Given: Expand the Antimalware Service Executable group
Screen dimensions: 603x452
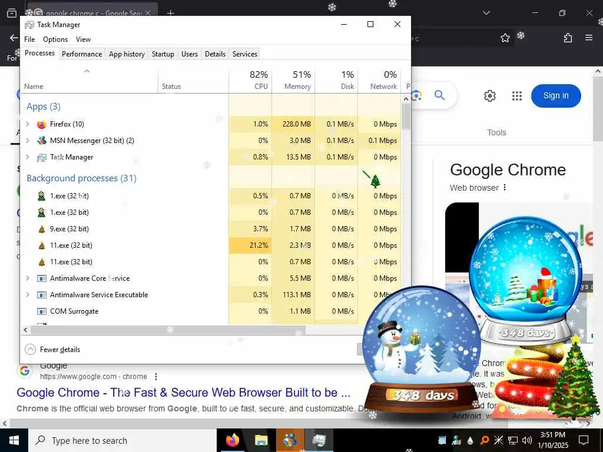Looking at the screenshot, I should point(27,294).
